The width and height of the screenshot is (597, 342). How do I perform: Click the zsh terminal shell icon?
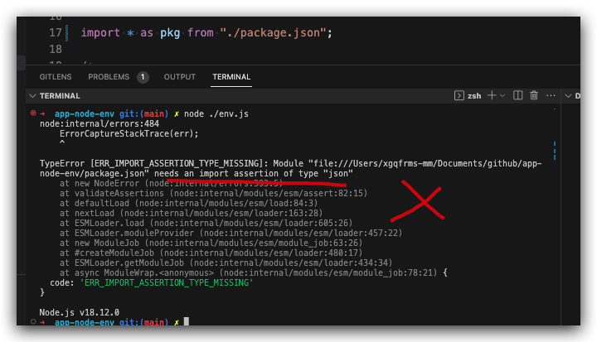459,95
